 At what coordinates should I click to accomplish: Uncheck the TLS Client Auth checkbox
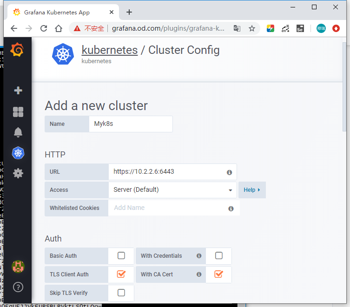coord(121,274)
